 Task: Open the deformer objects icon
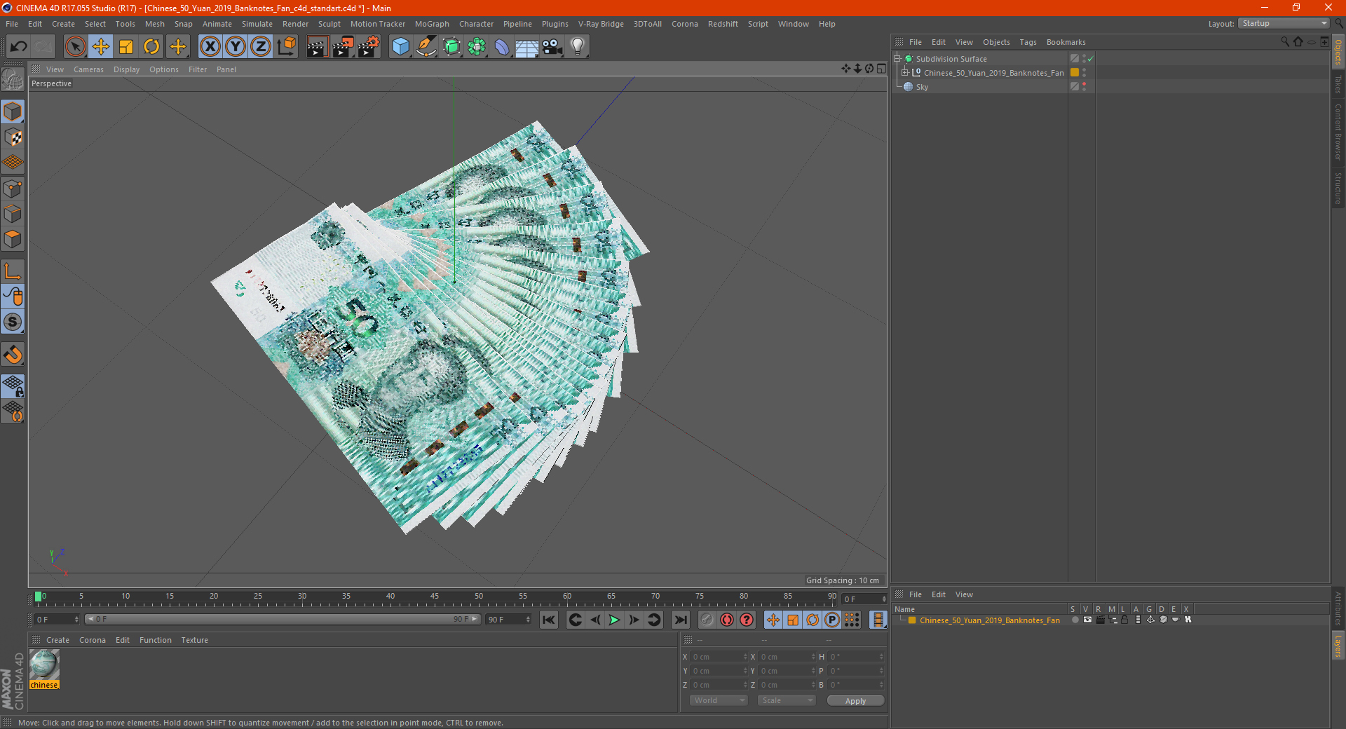click(x=502, y=47)
